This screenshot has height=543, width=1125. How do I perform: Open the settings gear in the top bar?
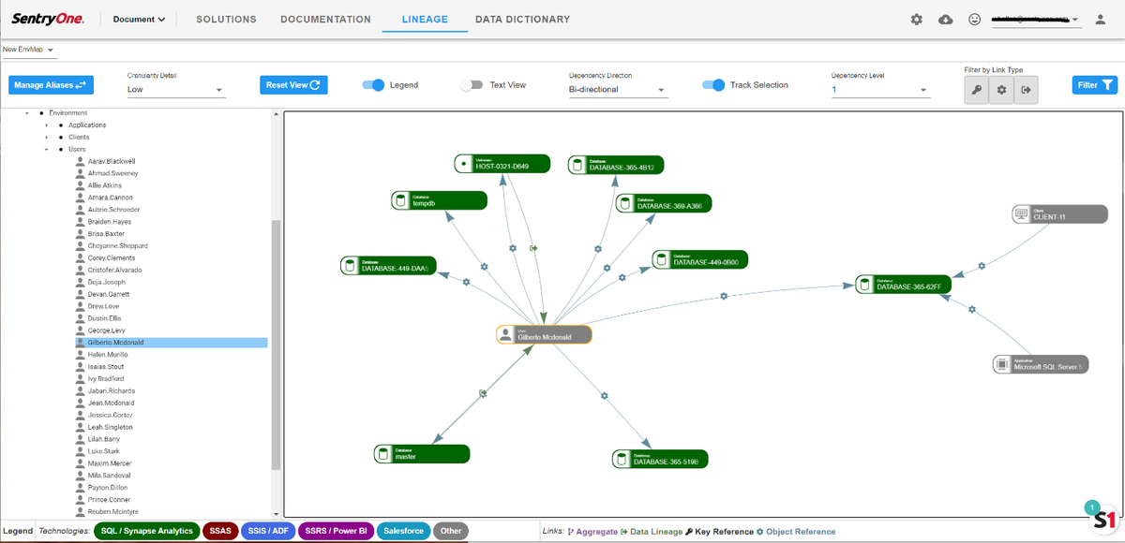(917, 20)
